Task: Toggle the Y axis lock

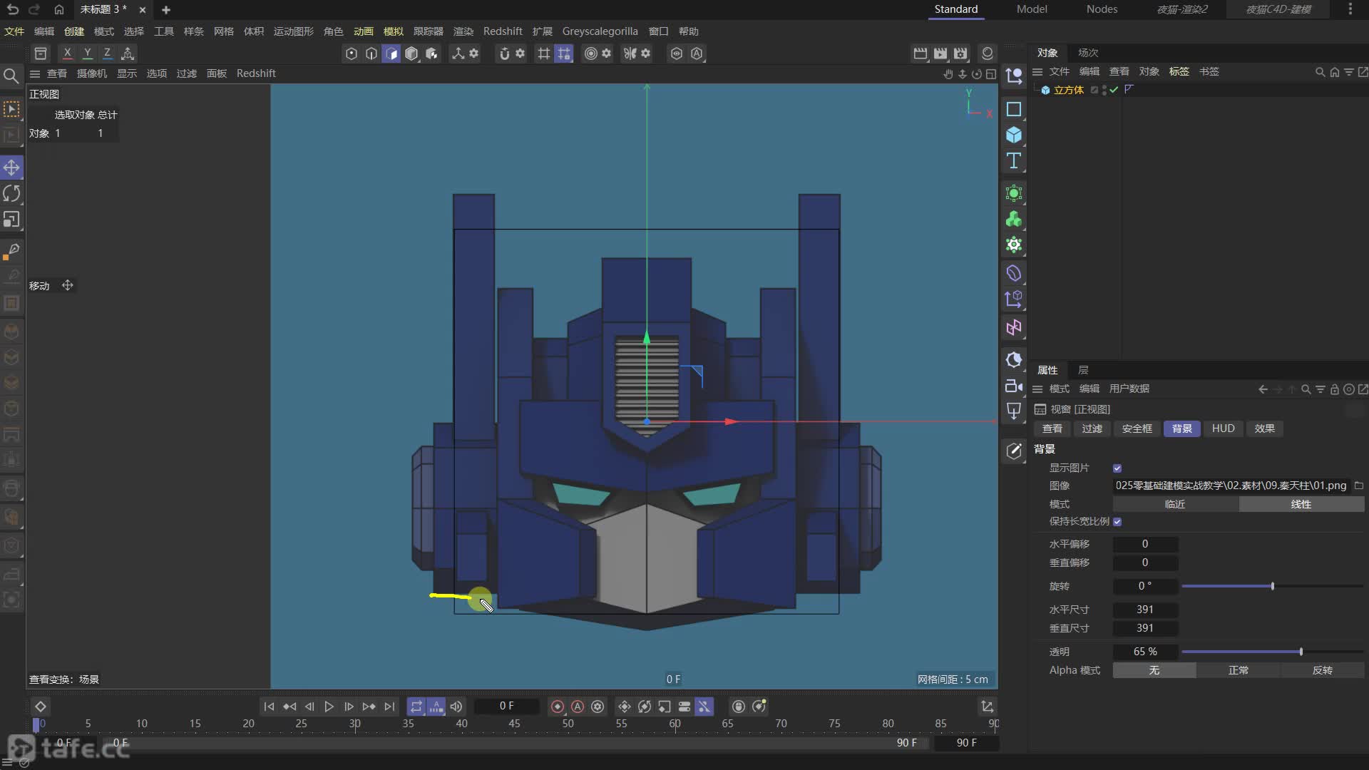Action: (87, 53)
